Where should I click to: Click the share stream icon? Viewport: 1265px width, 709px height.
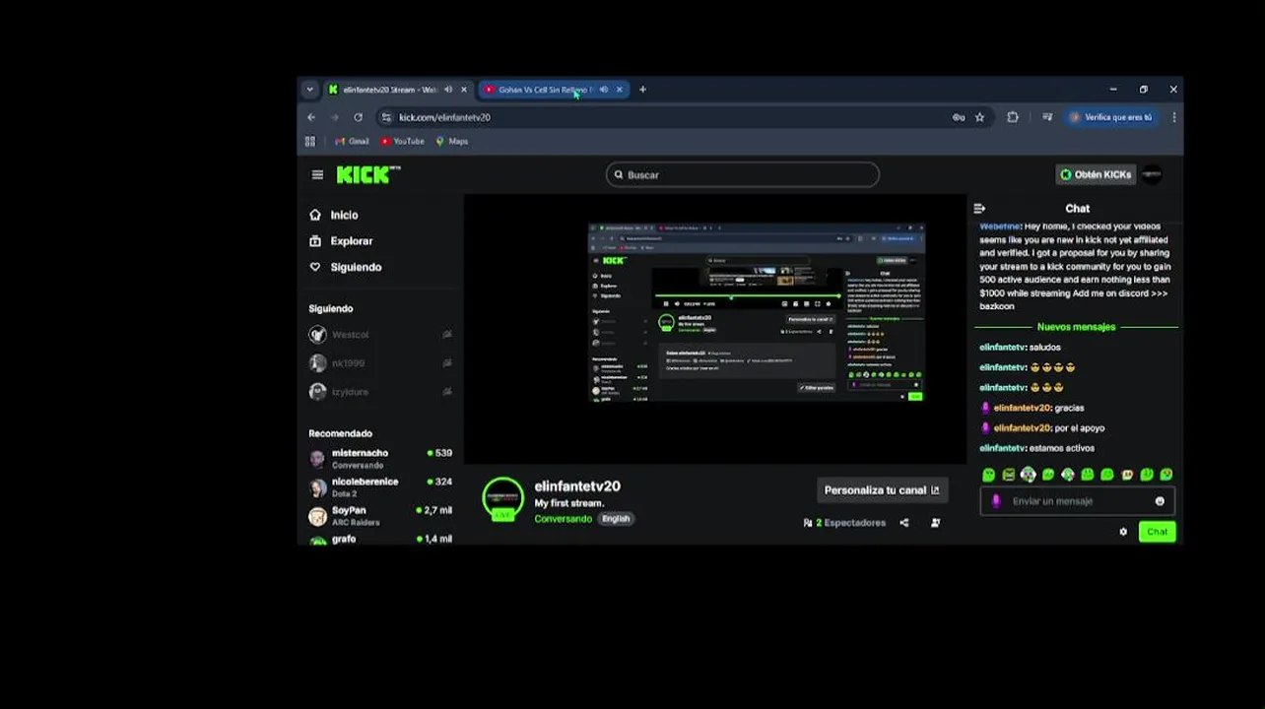[904, 523]
